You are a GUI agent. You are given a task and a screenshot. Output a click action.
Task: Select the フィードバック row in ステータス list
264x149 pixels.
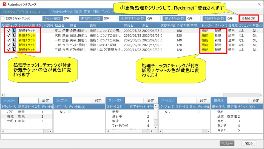tap(130, 125)
